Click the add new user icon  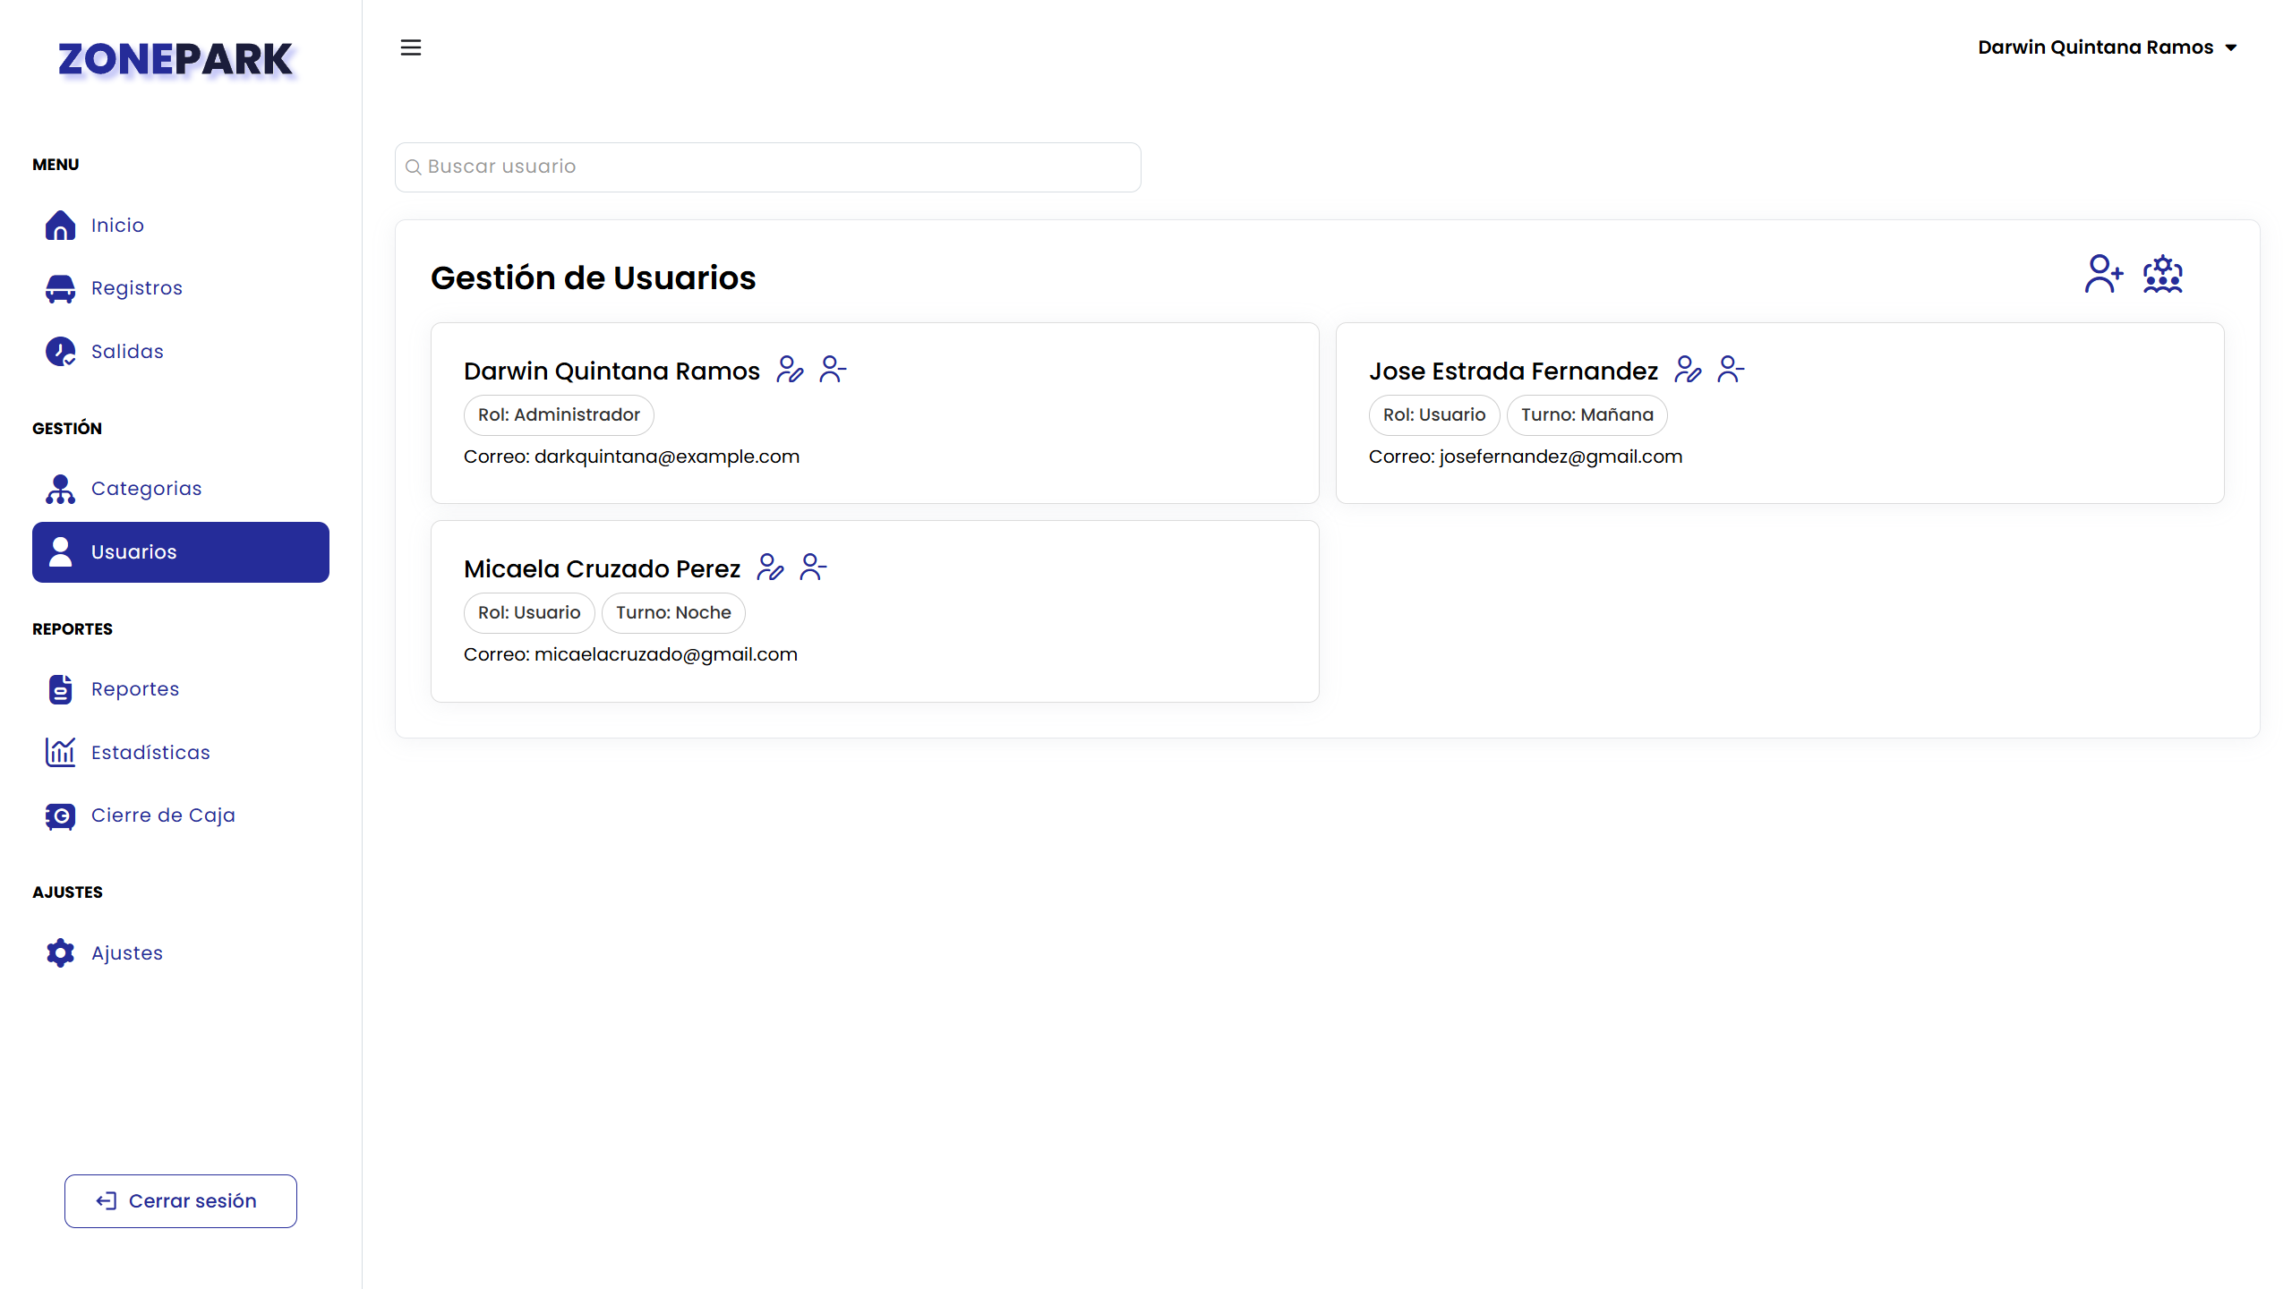tap(2103, 274)
